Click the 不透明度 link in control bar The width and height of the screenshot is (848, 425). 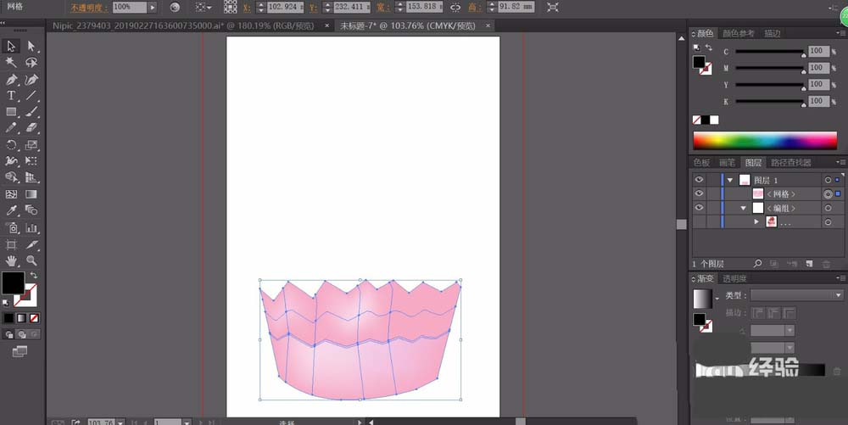point(89,8)
